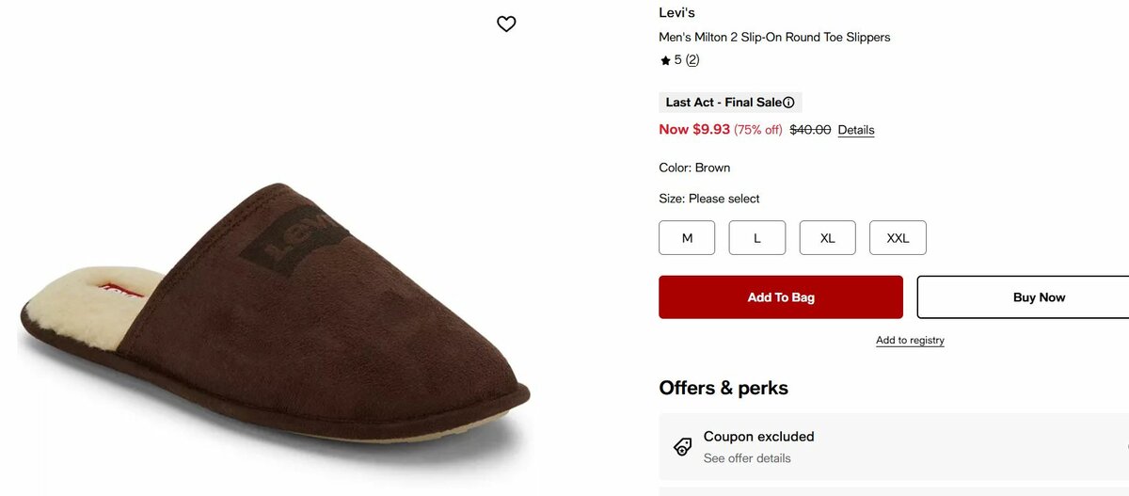Click the Buy Now button
1129x496 pixels.
1024,297
